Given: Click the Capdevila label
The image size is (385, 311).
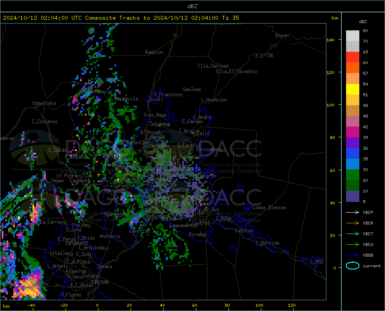Looking at the screenshot, I should 126,99.
